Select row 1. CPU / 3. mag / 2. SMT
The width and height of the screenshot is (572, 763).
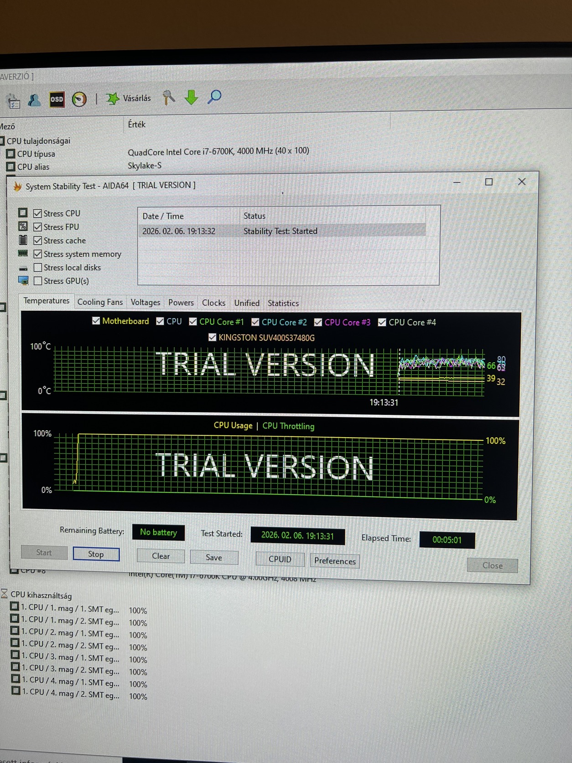click(78, 670)
